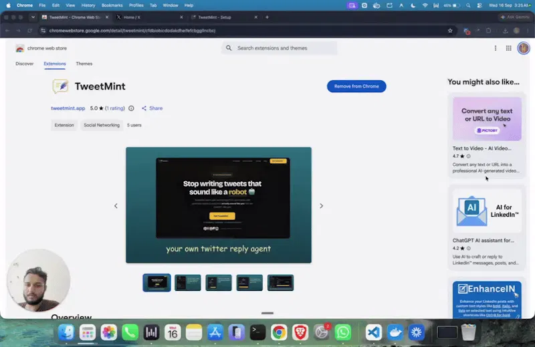Click the Text to Video - AI Video title
This screenshot has height=347, width=535.
tap(481, 148)
